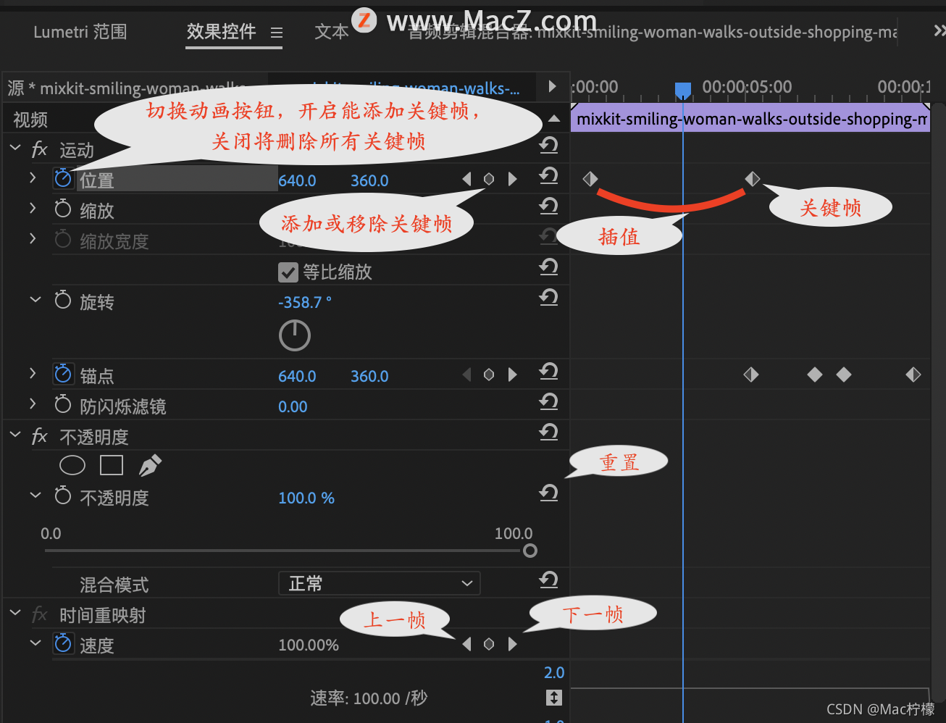Screen dimensions: 946x723
Task: Reset the 缩放 parameter
Action: [x=548, y=206]
